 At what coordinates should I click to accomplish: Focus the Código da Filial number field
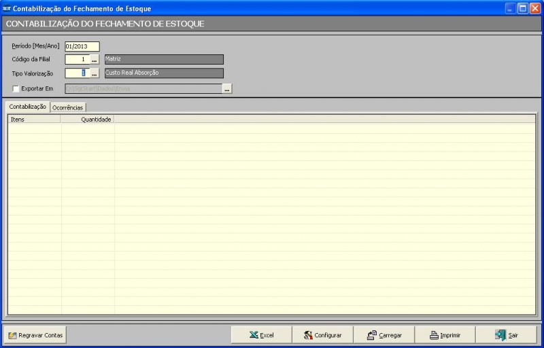[x=77, y=59]
